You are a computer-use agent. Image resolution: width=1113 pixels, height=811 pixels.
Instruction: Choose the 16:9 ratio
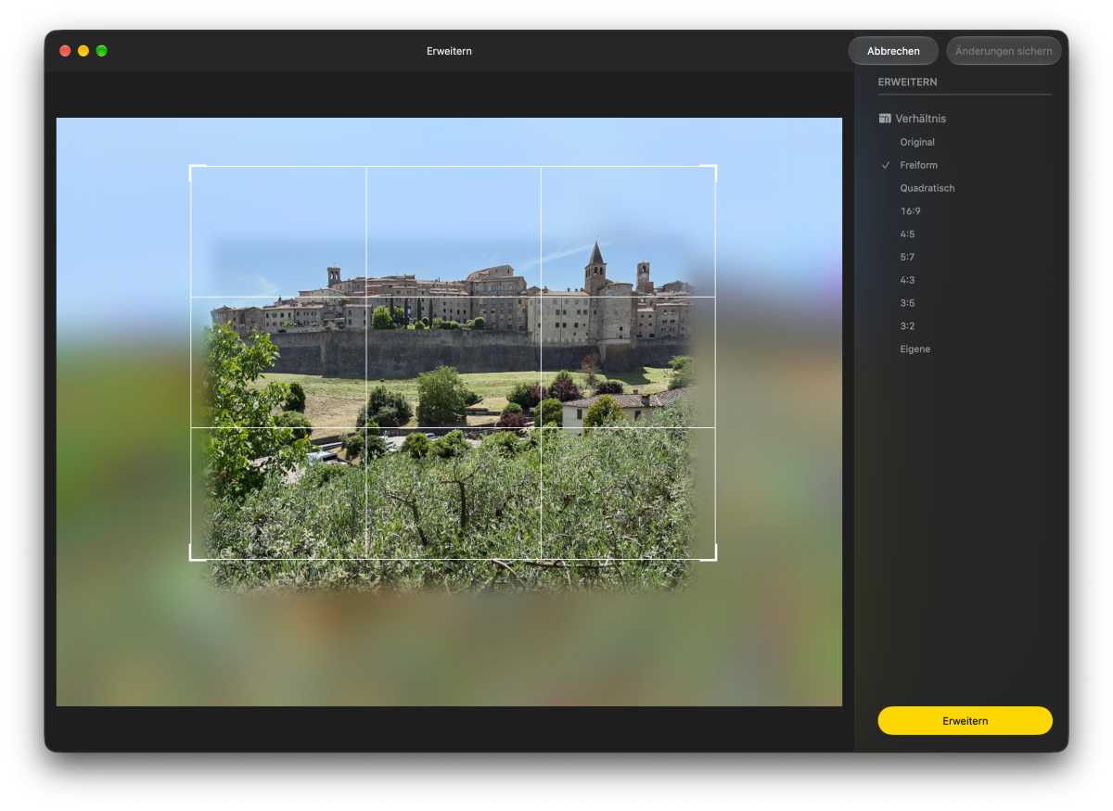tap(910, 211)
